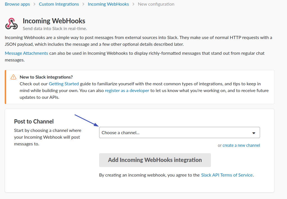Go to Browse apps breadcrumb
Image resolution: width=287 pixels, height=199 pixels.
17,4
